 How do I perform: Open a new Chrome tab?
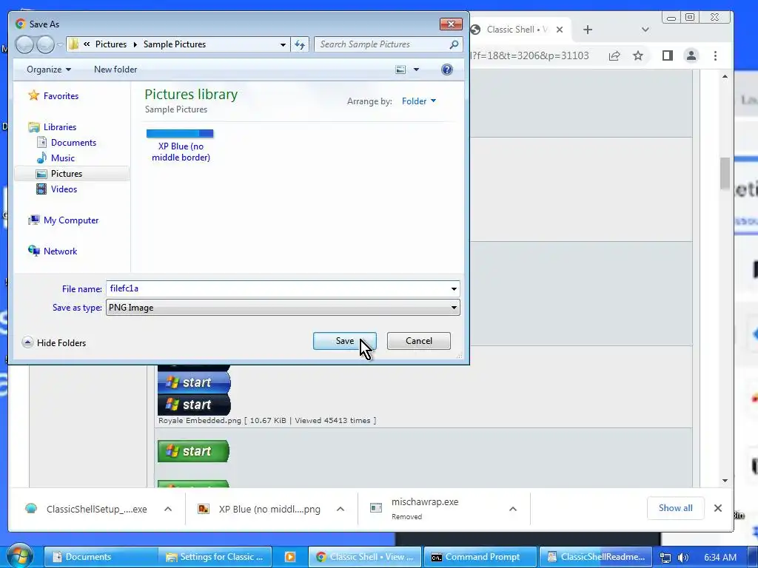[x=587, y=30]
